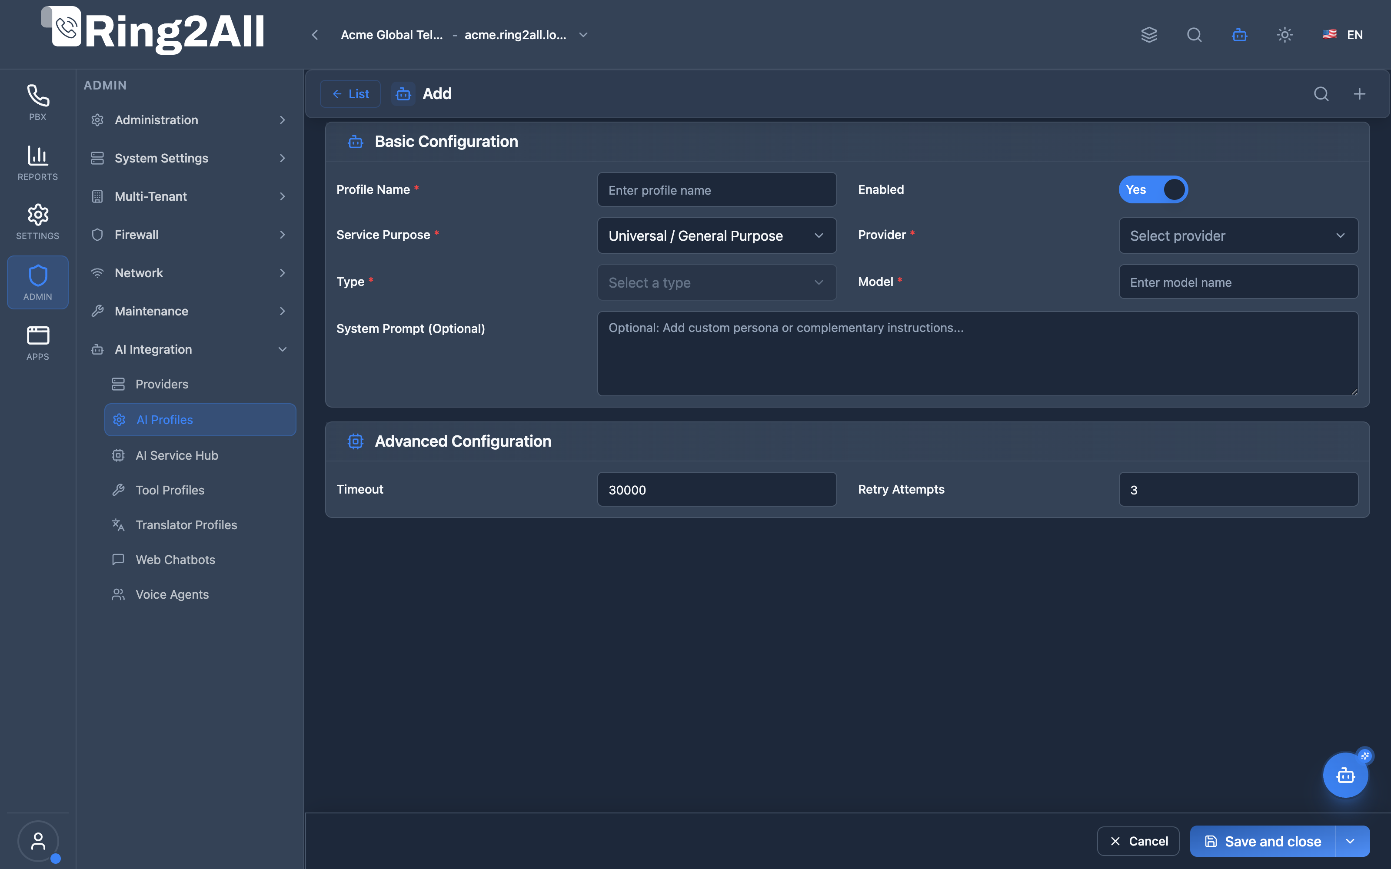Open Translator Profiles page

(200, 525)
